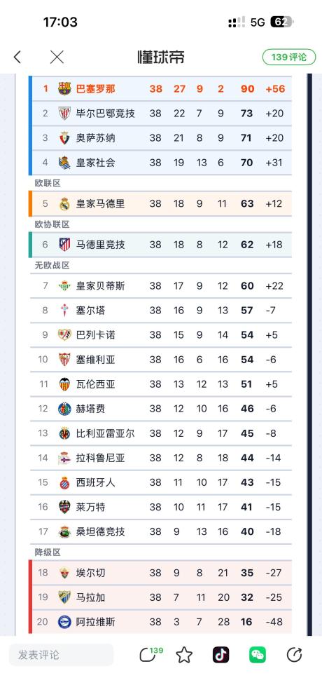This screenshot has height=699, width=322.
Task: Tap the Valencia club crest
Action: [x=64, y=384]
